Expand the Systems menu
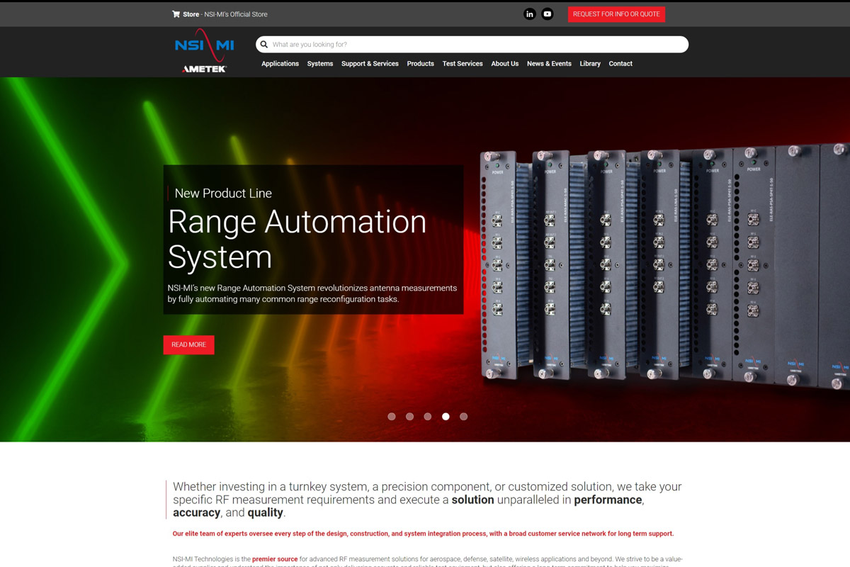The image size is (850, 567). click(319, 64)
